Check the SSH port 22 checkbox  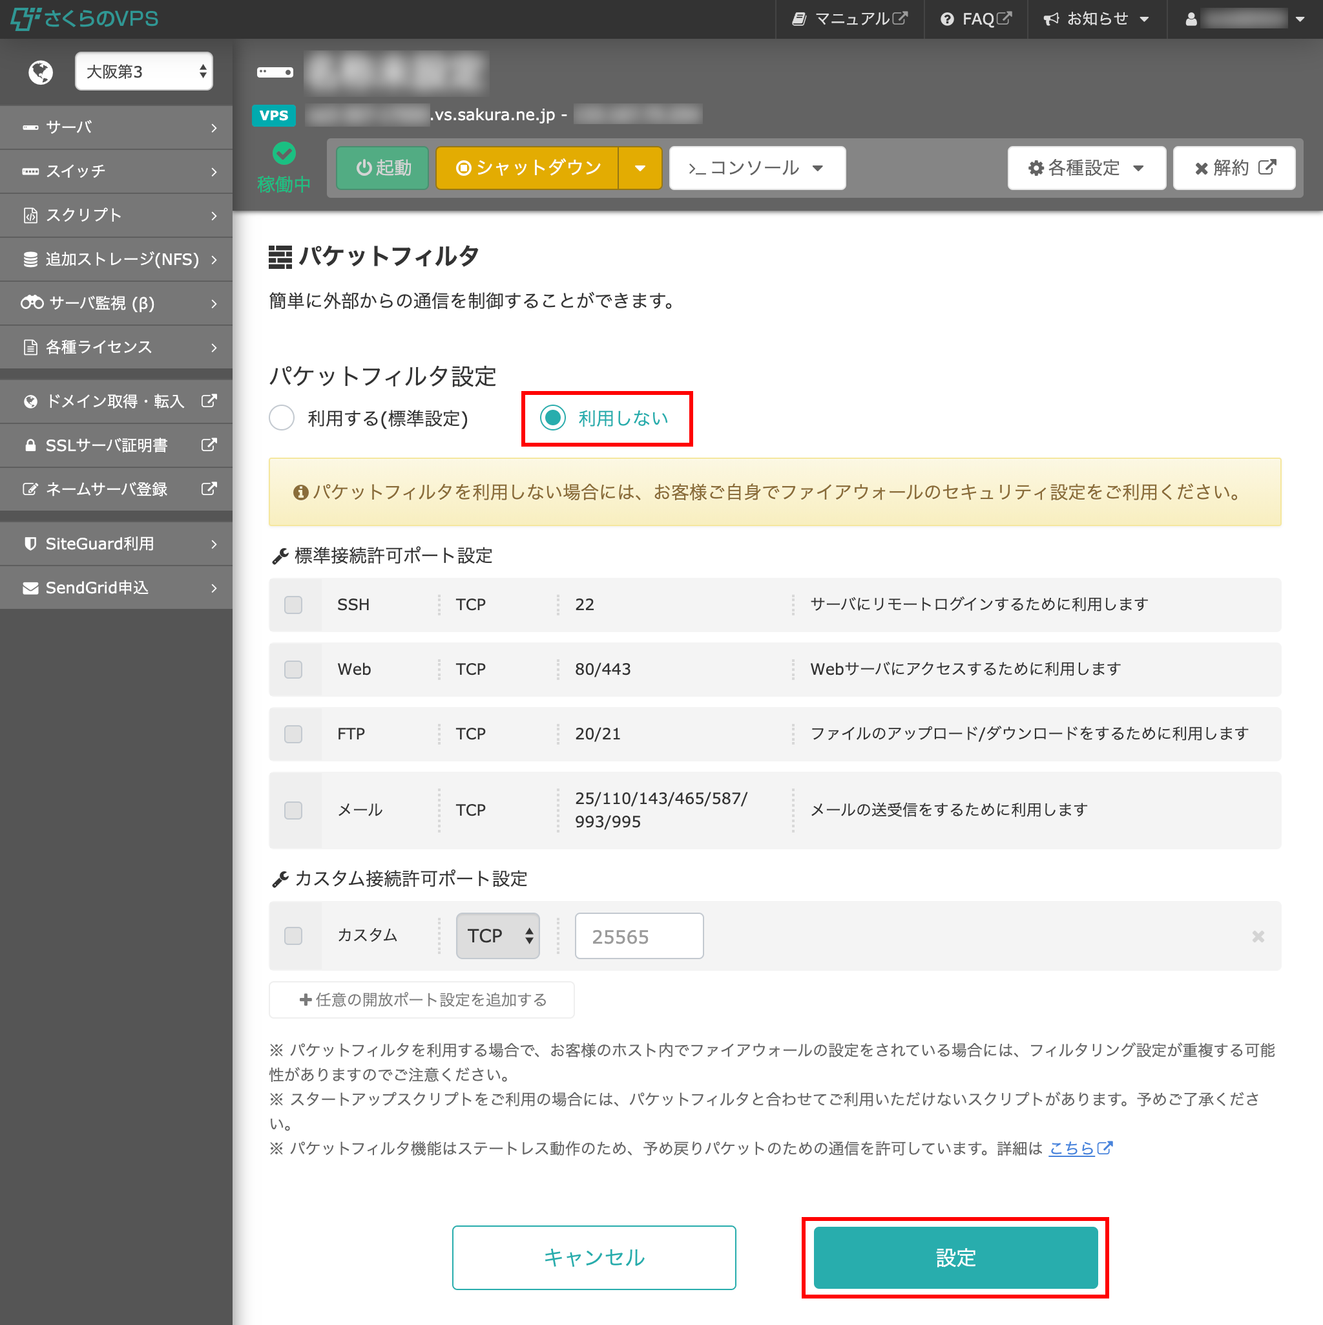(293, 604)
